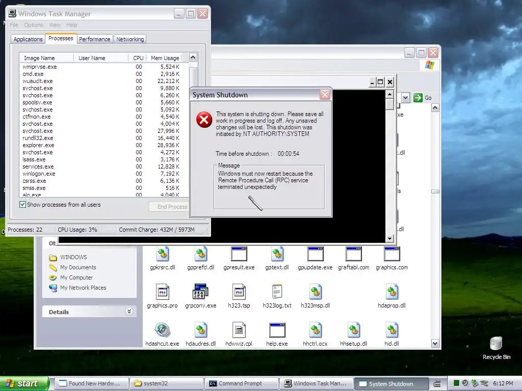522x391 pixels.
Task: Open the WINDOWS folder link
Action: point(73,257)
